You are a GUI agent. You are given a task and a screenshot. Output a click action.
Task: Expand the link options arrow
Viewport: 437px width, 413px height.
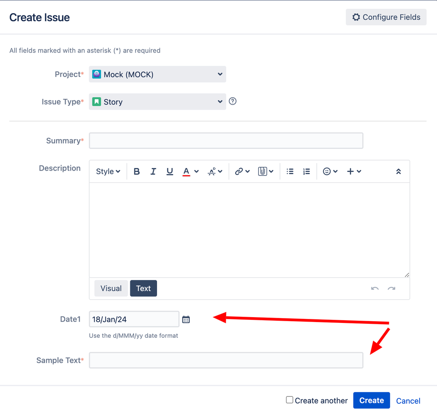pyautogui.click(x=248, y=171)
